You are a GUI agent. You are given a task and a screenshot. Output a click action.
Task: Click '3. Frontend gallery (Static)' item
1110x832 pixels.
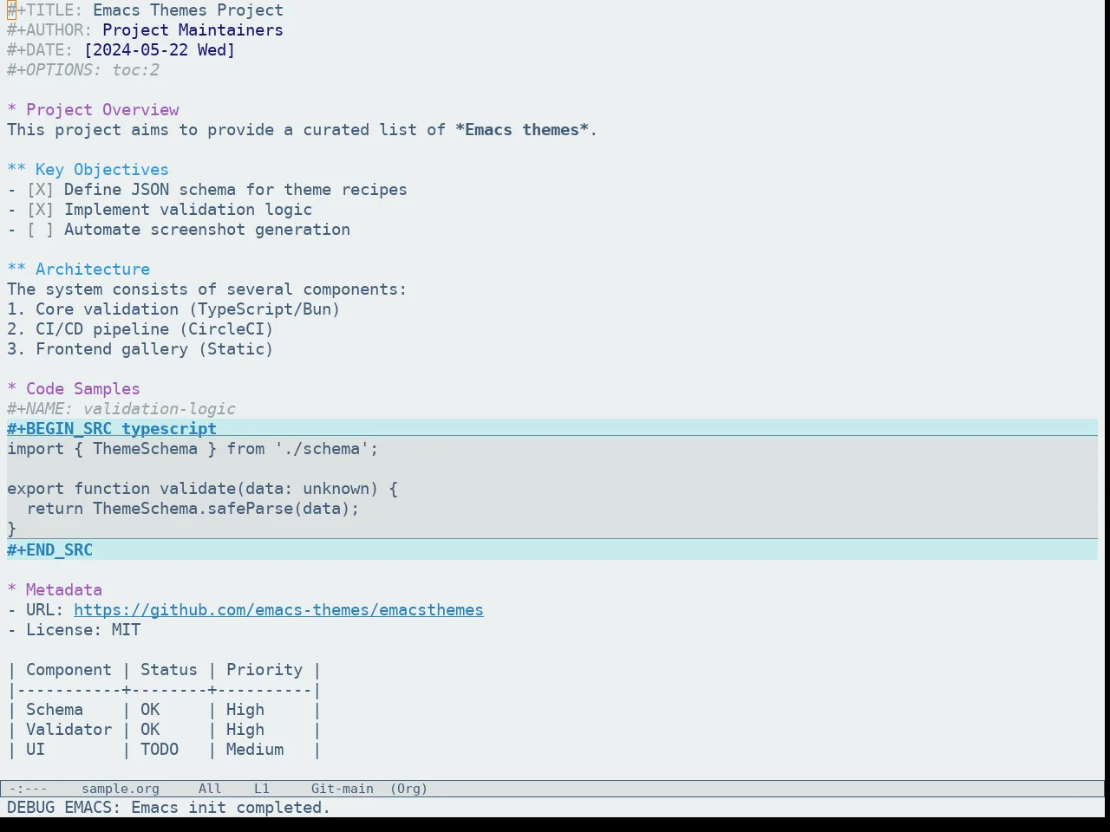click(140, 349)
